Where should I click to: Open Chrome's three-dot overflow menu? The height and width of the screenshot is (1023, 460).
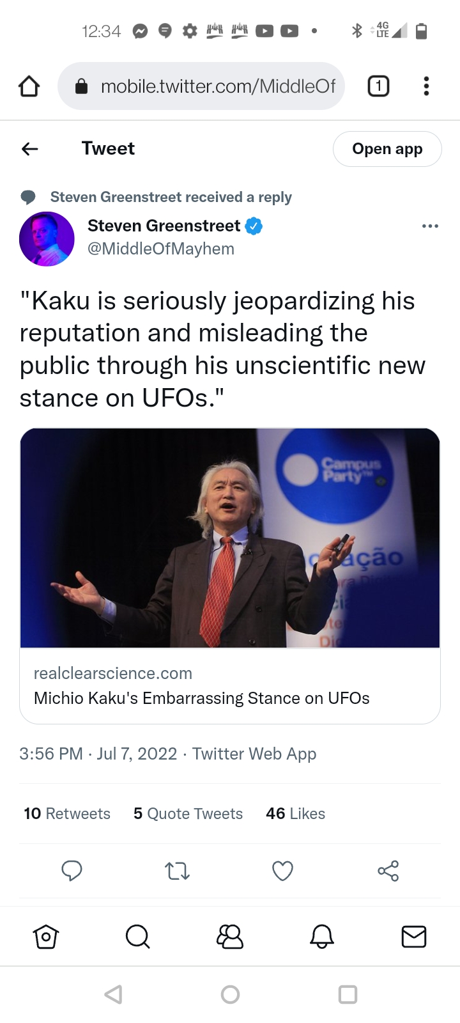426,86
